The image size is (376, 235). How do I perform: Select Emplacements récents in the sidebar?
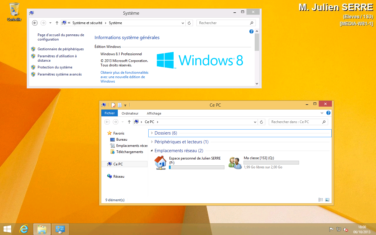click(129, 146)
